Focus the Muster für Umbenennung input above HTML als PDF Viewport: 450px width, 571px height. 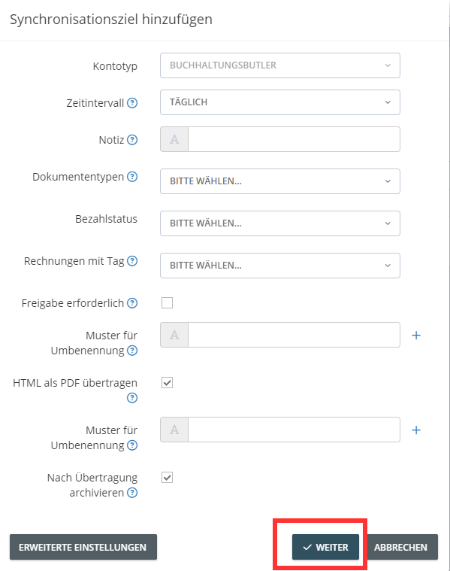pos(294,335)
